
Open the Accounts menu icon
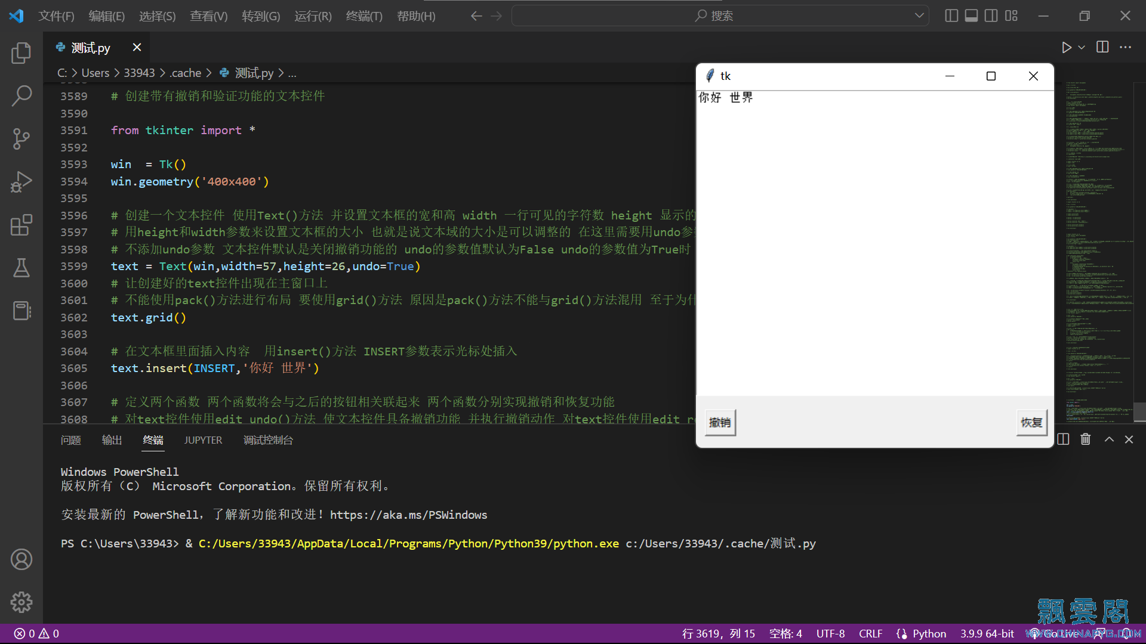[x=21, y=559]
